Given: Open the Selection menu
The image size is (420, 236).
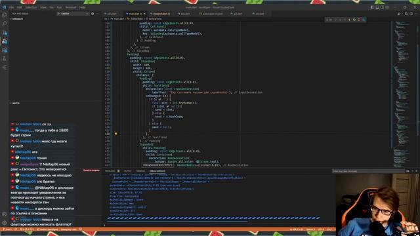Looking at the screenshot, I should click(x=31, y=7).
